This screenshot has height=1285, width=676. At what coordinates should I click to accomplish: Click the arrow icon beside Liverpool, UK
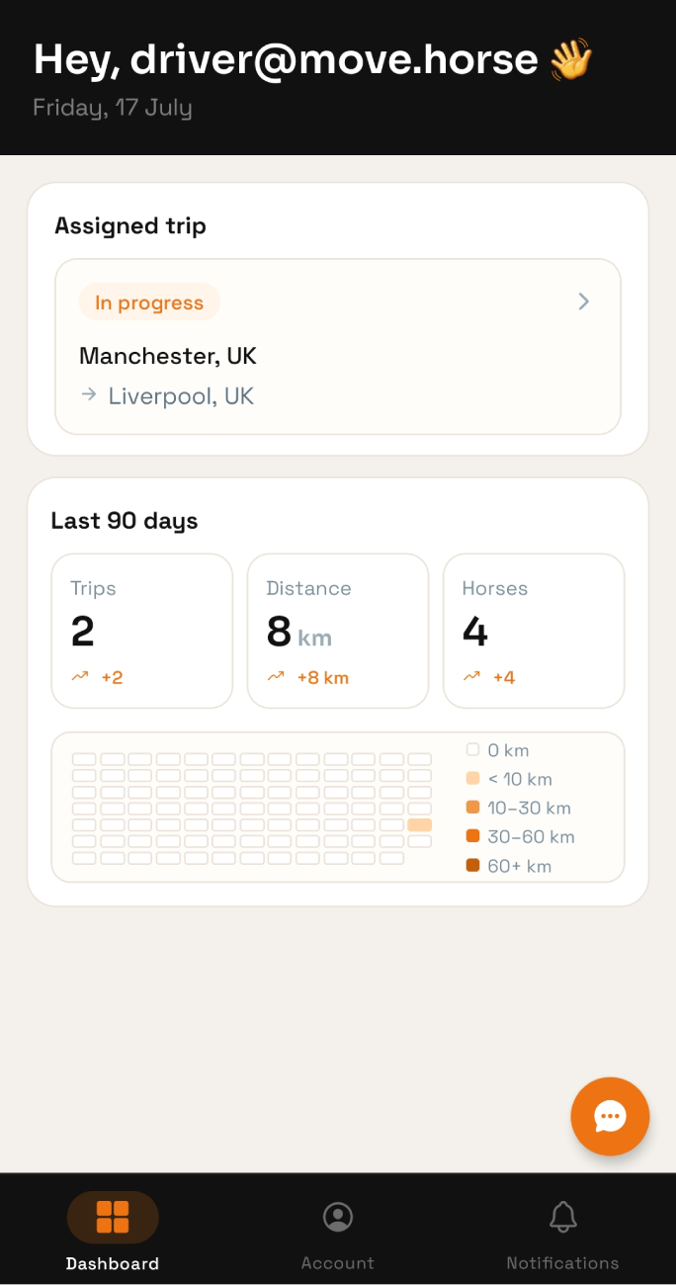tap(89, 395)
